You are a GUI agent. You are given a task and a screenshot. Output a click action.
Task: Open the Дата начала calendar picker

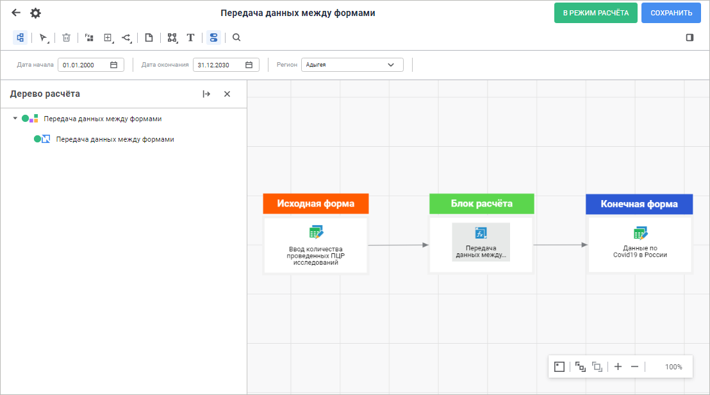[113, 65]
